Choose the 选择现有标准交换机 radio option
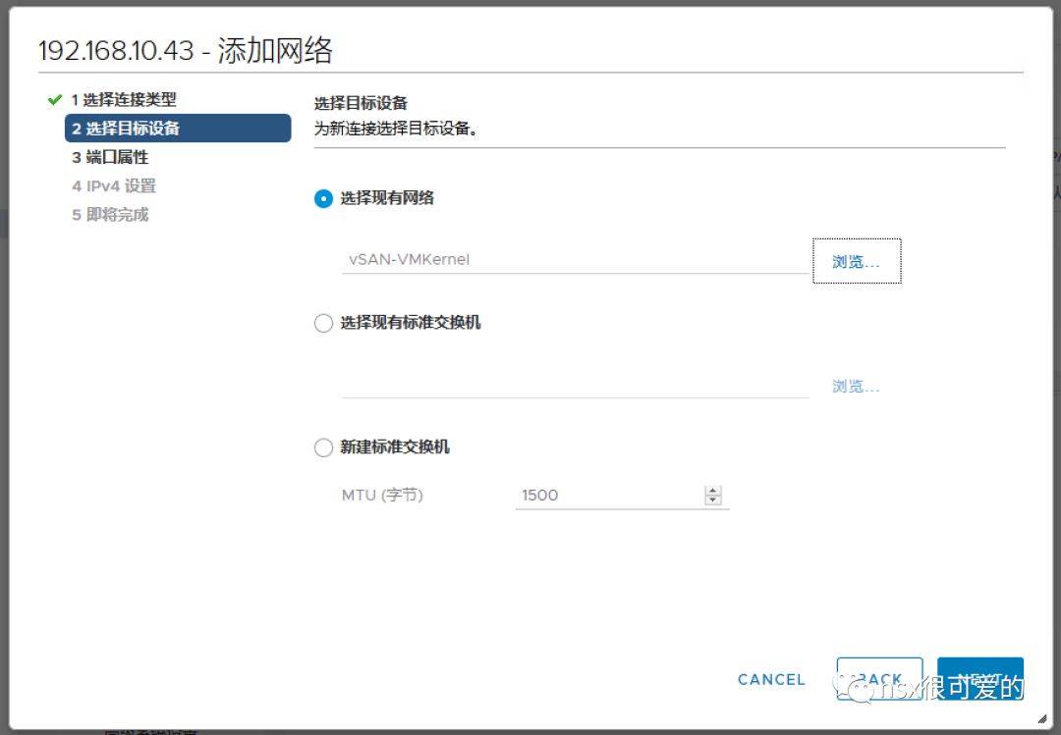This screenshot has width=1061, height=735. click(x=323, y=323)
